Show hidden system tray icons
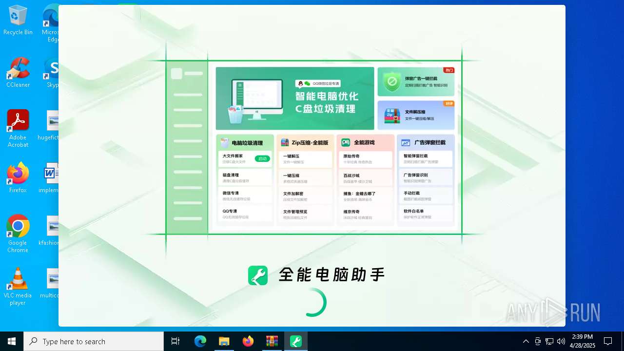Viewport: 624px width, 351px height. pyautogui.click(x=526, y=341)
